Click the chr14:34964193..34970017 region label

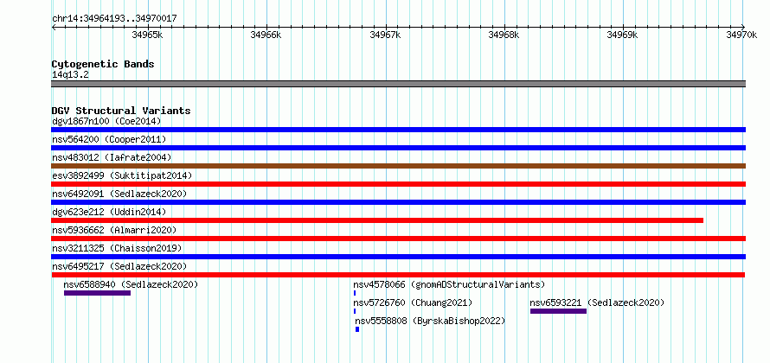(x=114, y=19)
